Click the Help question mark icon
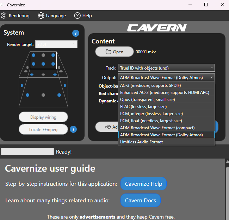 [x=78, y=16]
